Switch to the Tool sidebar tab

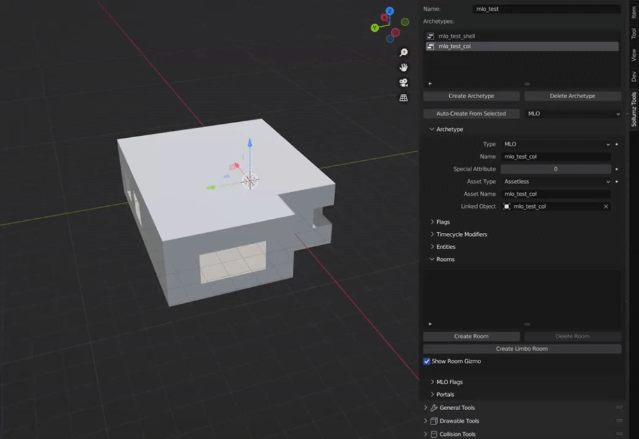[x=634, y=33]
